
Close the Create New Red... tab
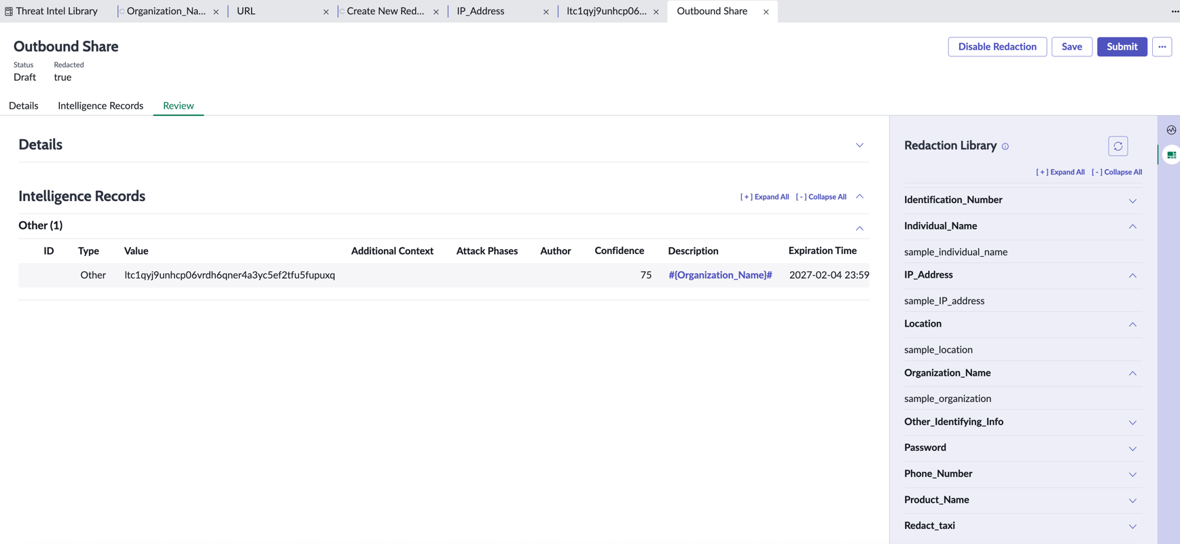[436, 12]
